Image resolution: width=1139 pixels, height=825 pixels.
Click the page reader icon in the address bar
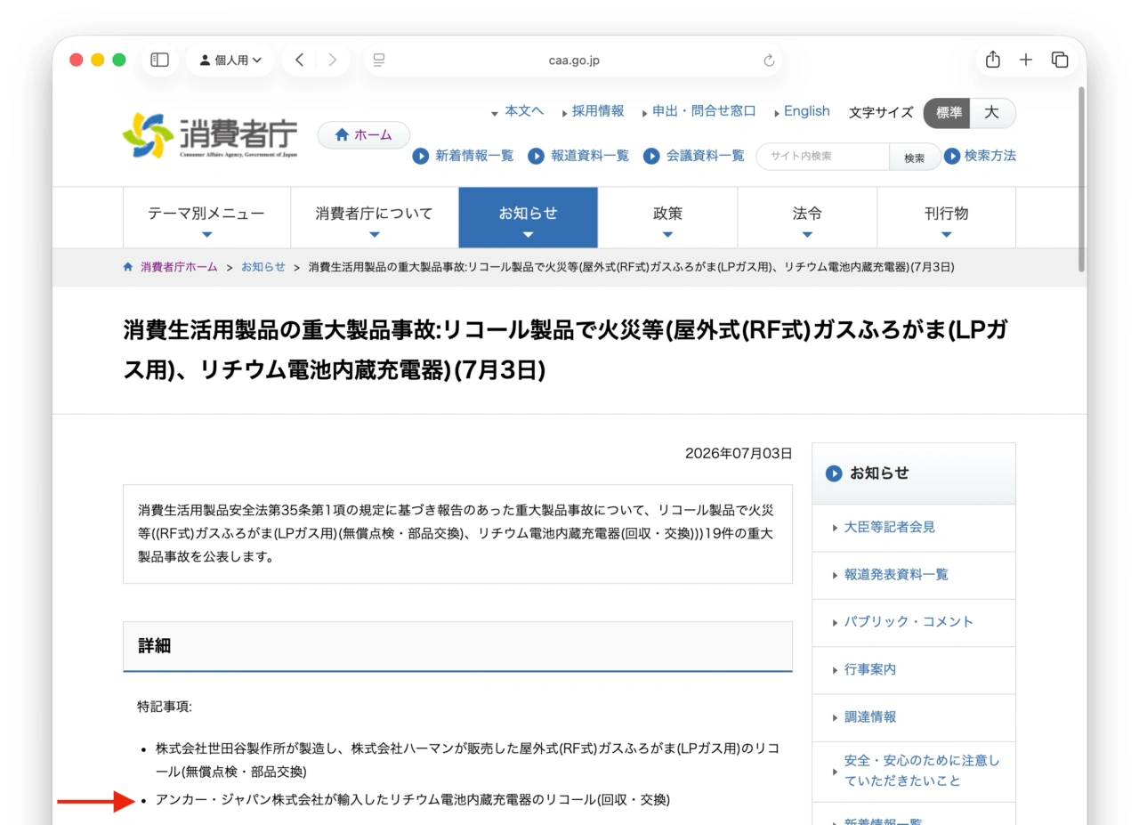tap(379, 61)
